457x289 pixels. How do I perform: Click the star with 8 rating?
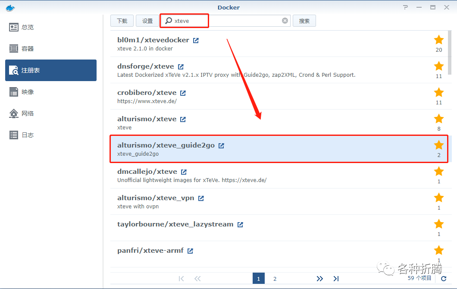click(438, 118)
